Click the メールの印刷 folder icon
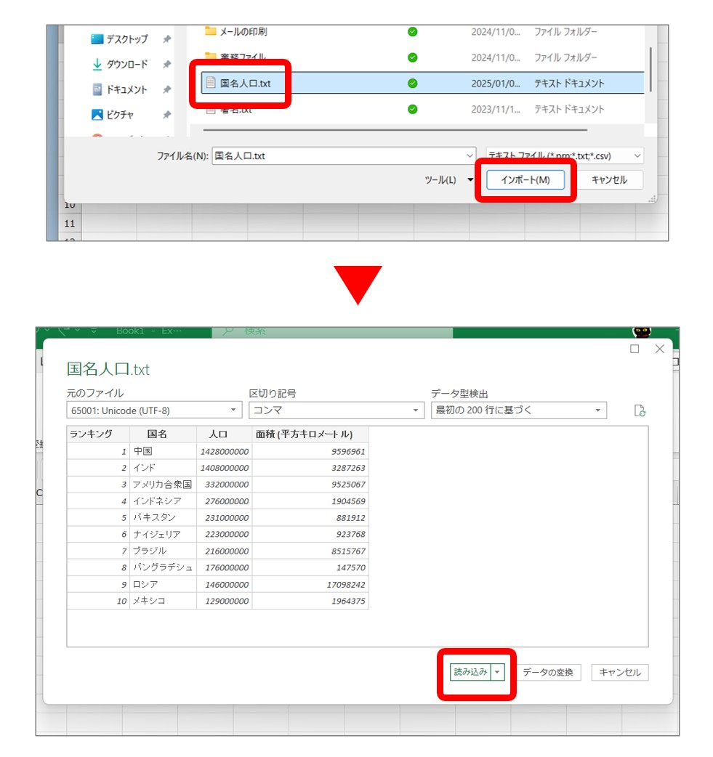The image size is (713, 757). tap(211, 32)
